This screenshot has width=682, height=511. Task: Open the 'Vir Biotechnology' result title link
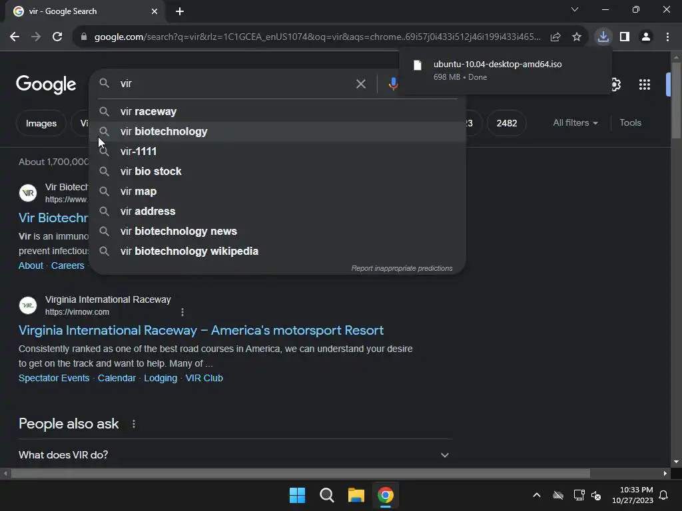[x=53, y=218]
